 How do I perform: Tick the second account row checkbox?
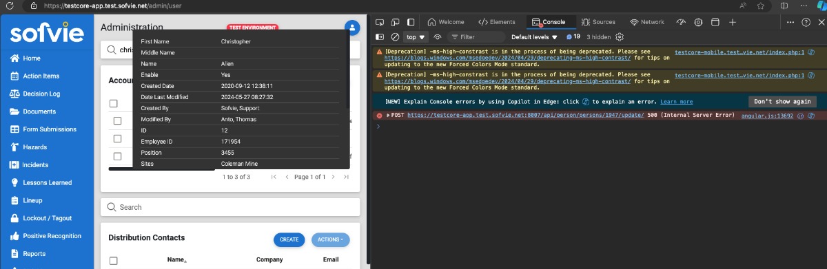click(x=117, y=139)
